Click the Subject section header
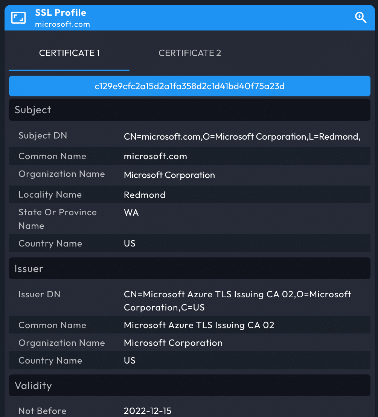The width and height of the screenshot is (378, 417). tap(190, 110)
